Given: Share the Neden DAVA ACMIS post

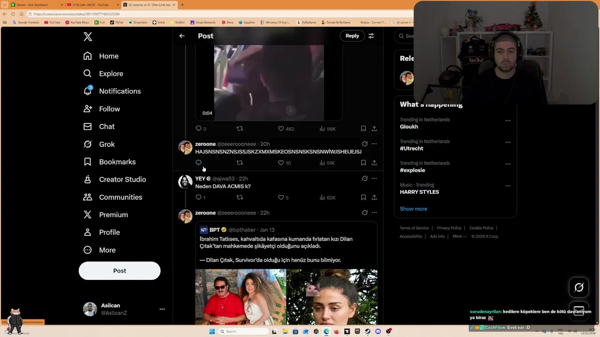Looking at the screenshot, I should coord(374,197).
